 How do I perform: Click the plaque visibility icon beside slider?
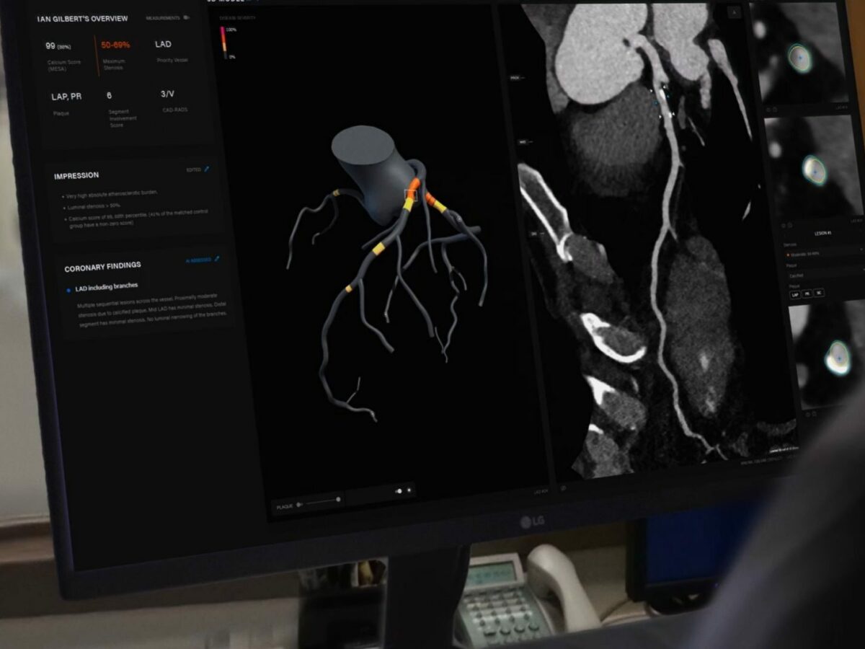pyautogui.click(x=299, y=505)
